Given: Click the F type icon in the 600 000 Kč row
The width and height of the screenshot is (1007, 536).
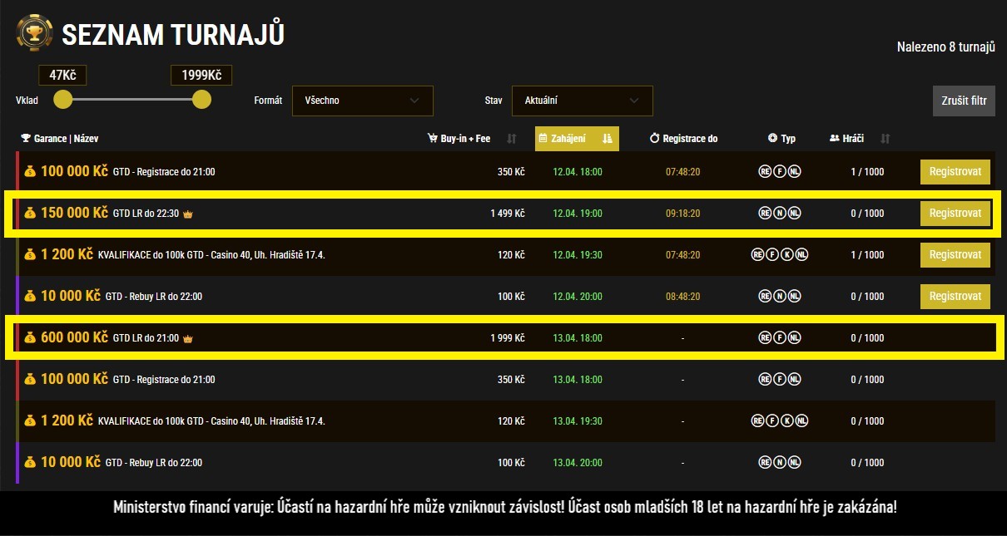Looking at the screenshot, I should 780,338.
